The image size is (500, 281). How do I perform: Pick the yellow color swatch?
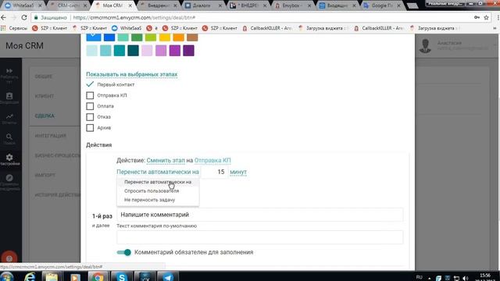[x=165, y=37]
